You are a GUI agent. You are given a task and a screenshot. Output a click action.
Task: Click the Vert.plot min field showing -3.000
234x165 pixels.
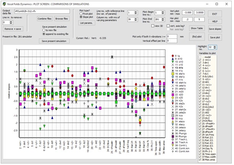187,13
